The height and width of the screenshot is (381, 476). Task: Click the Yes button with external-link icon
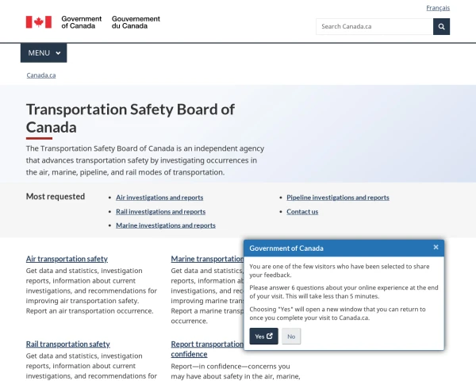tap(263, 336)
